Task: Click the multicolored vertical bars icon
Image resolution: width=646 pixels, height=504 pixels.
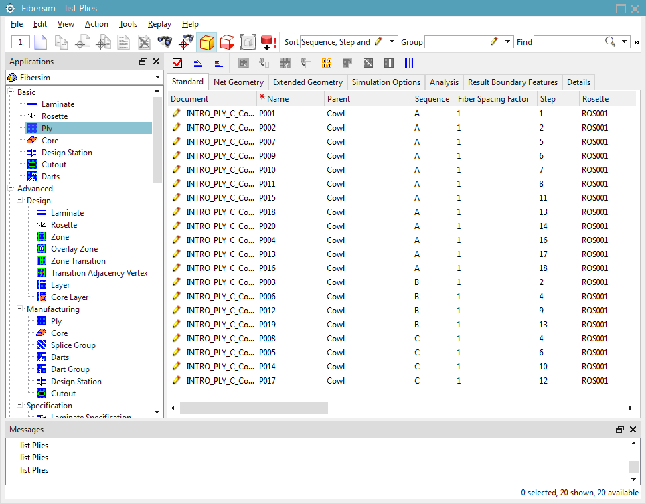Action: click(410, 63)
